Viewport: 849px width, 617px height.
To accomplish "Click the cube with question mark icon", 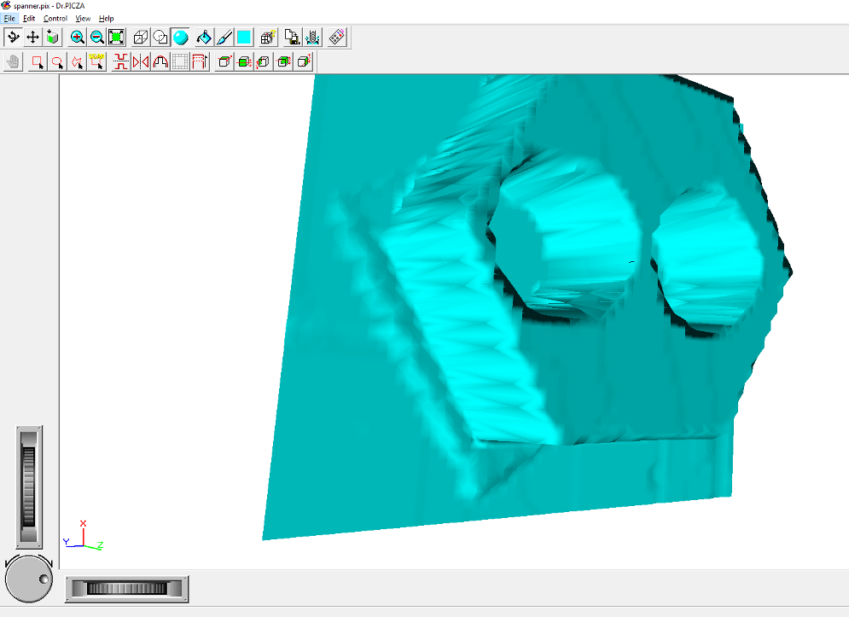I will (x=268, y=37).
